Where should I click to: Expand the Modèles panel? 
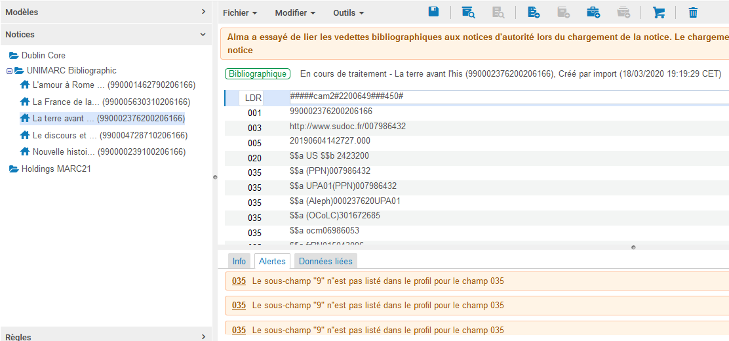[x=203, y=12]
